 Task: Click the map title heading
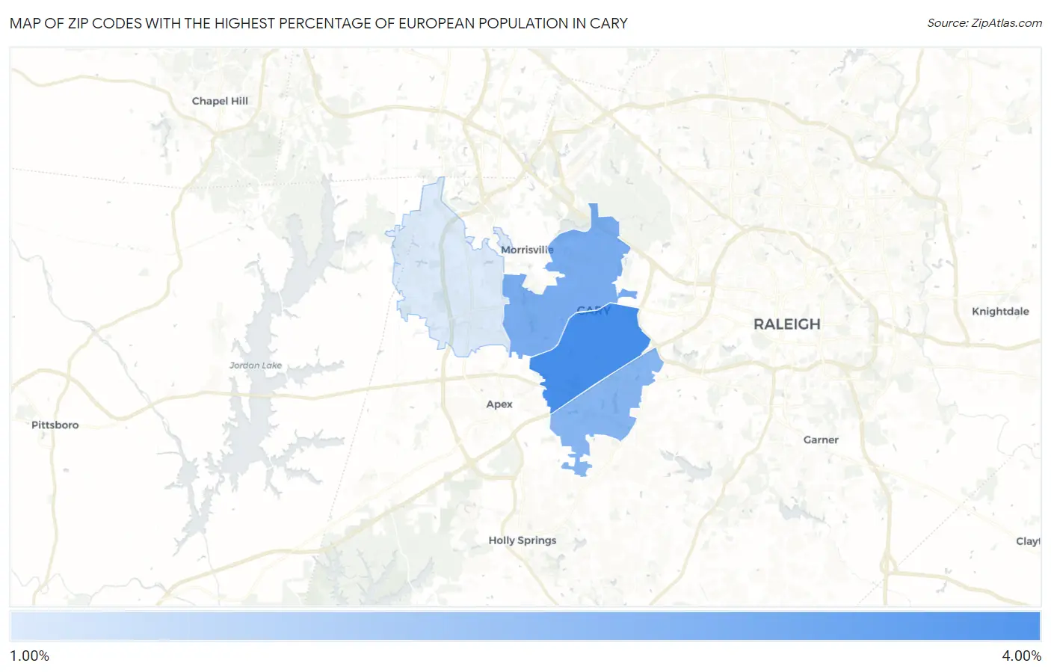(x=318, y=23)
